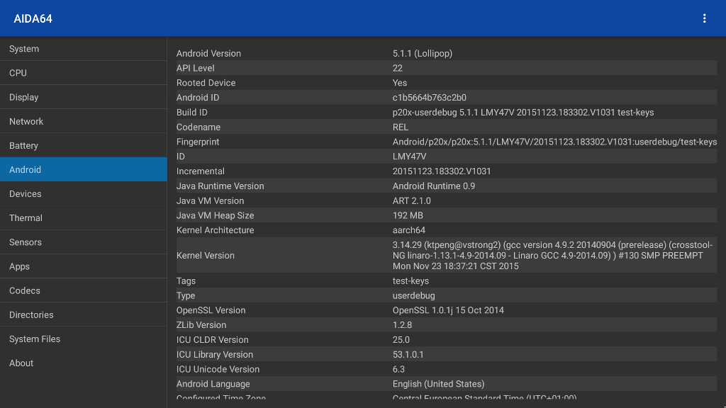Click the Incremental value 20151123.183302.V1031
The image size is (726, 408).
point(442,171)
